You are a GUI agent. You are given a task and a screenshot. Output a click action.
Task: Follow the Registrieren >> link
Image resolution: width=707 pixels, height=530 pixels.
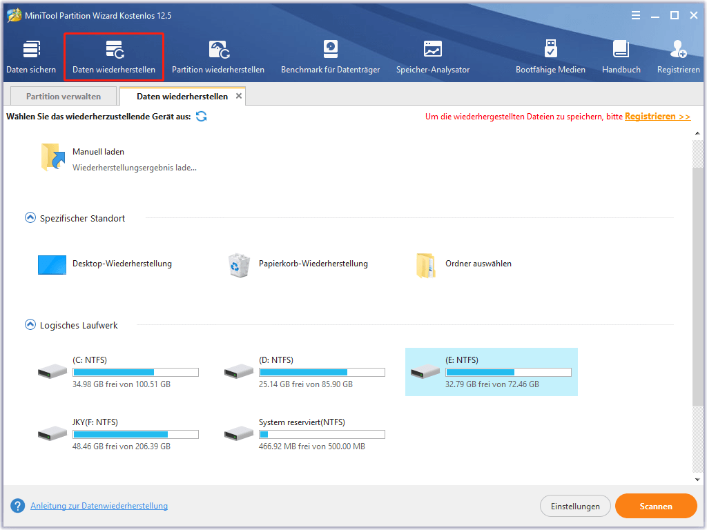(x=657, y=116)
